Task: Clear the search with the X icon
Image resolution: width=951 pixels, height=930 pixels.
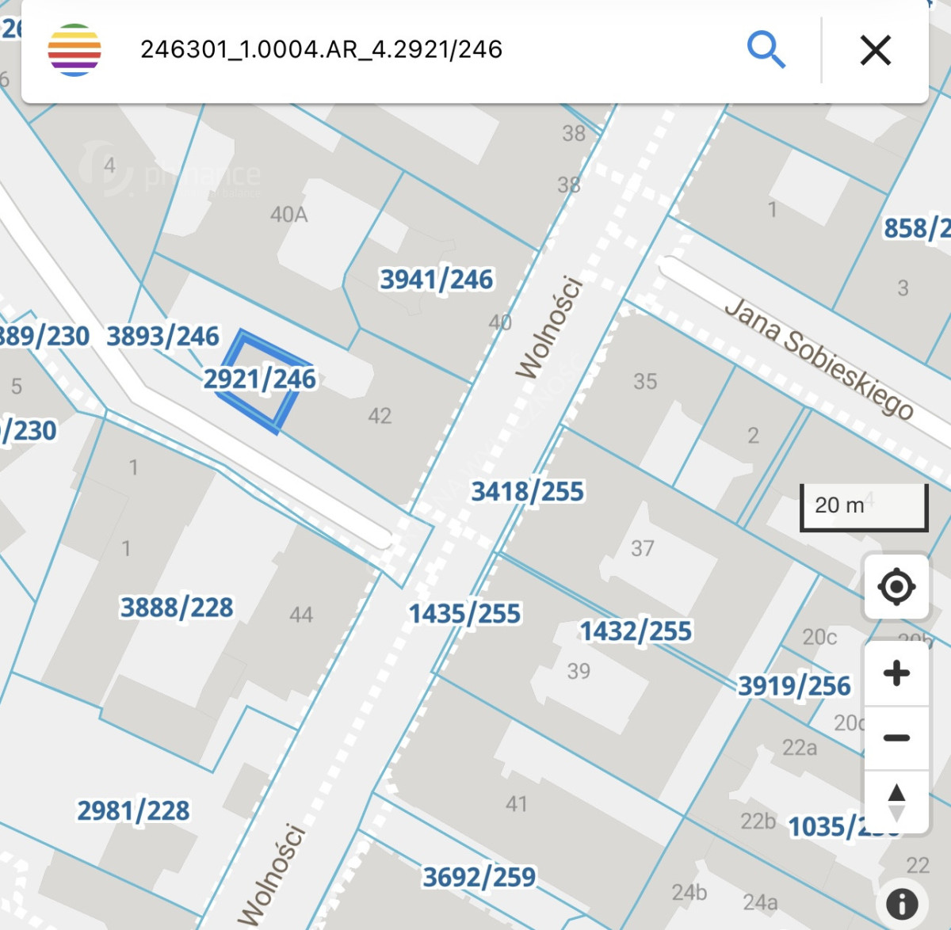Action: 876,50
